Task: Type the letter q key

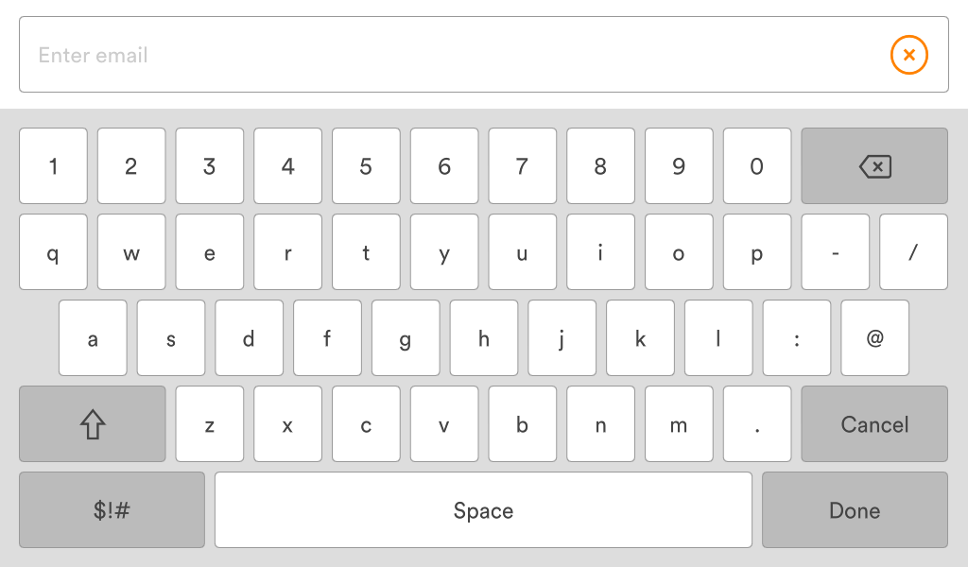Action: 53,252
